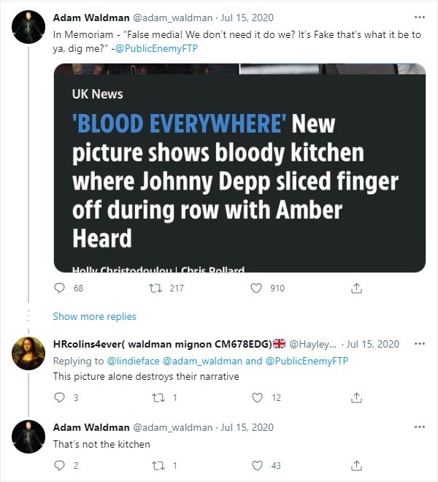
Task: Open the 'BLOOD EVERYWHERE' article image
Action: pos(239,168)
